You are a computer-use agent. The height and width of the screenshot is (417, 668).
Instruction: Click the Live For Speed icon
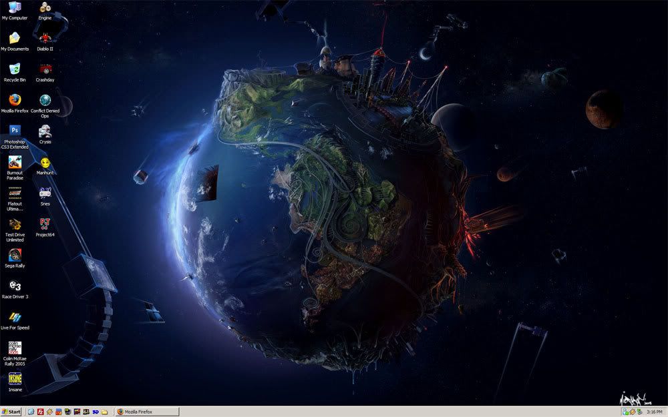tap(15, 317)
